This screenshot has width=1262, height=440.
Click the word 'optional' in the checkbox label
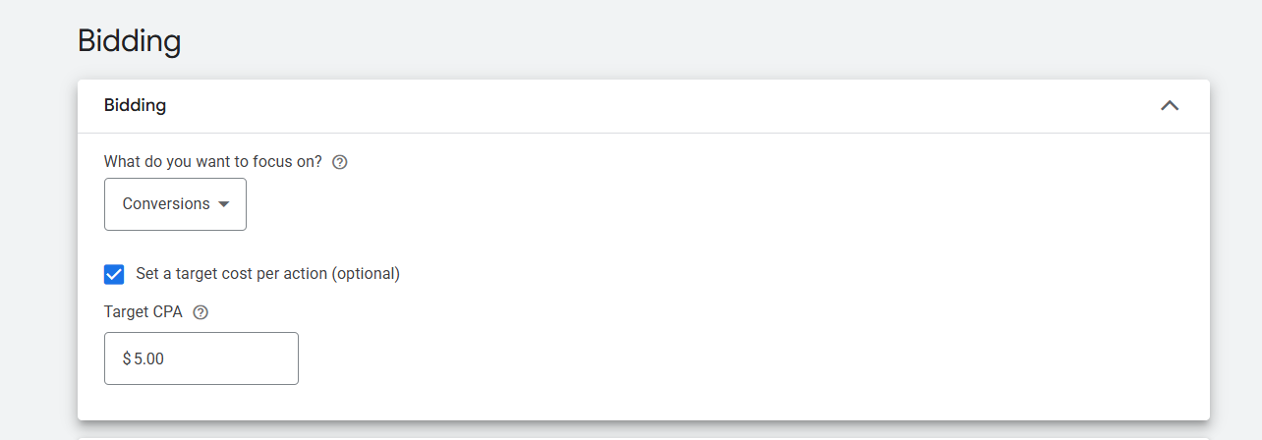click(x=366, y=274)
